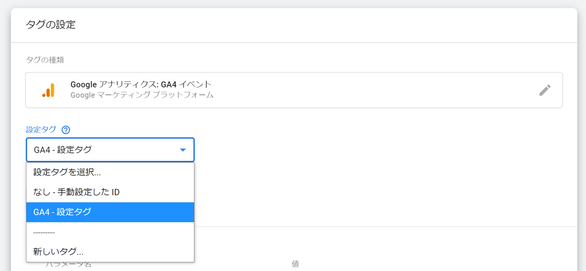
Task: Click the pencil edit icon for tag type
Action: pyautogui.click(x=544, y=90)
